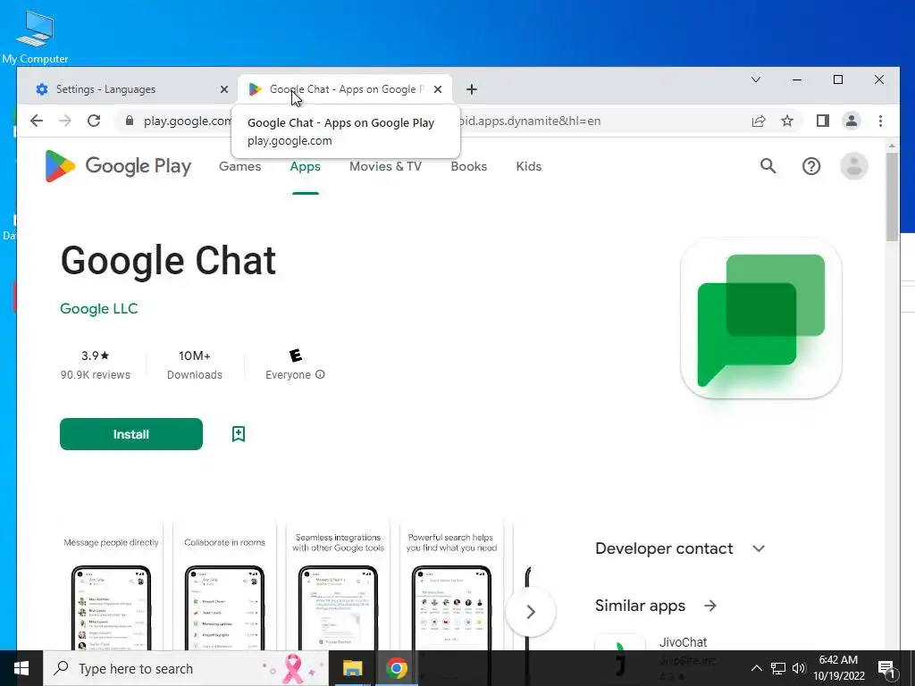Open the tab search chevron
Image resolution: width=915 pixels, height=686 pixels.
(x=756, y=79)
